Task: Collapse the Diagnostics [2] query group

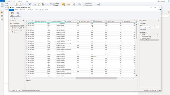Action: pos(11,23)
